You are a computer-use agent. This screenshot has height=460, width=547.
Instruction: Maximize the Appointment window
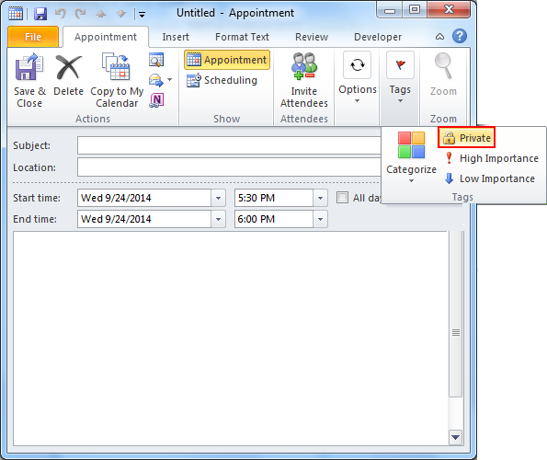415,10
